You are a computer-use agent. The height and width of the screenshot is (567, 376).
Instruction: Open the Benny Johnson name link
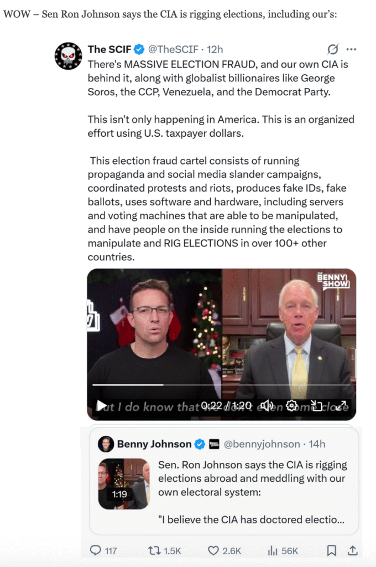tap(154, 444)
